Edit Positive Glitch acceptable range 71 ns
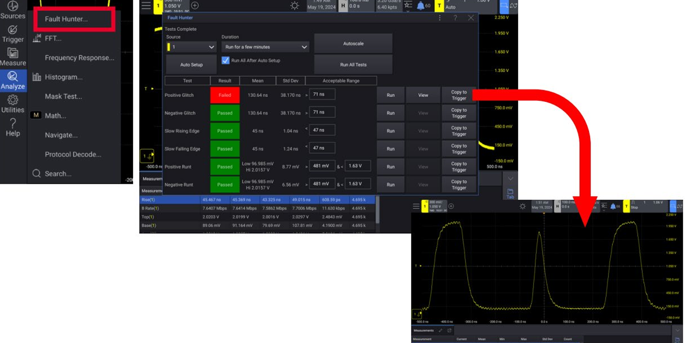This screenshot has width=685, height=343. pyautogui.click(x=322, y=94)
